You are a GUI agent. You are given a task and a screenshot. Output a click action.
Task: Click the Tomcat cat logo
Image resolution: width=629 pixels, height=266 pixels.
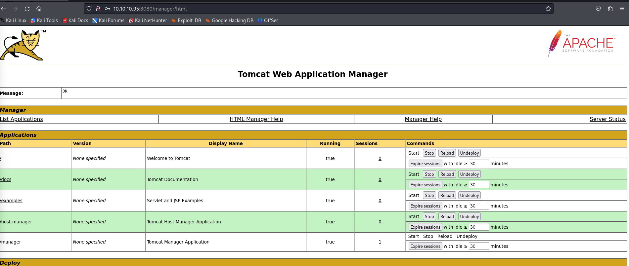click(x=23, y=45)
